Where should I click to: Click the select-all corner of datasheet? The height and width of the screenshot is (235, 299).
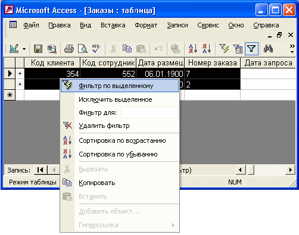tap(10, 63)
